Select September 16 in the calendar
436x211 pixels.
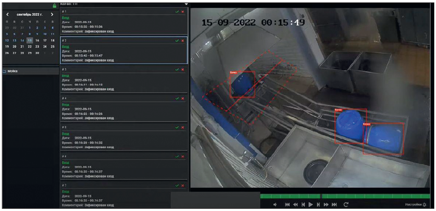[x=37, y=40]
